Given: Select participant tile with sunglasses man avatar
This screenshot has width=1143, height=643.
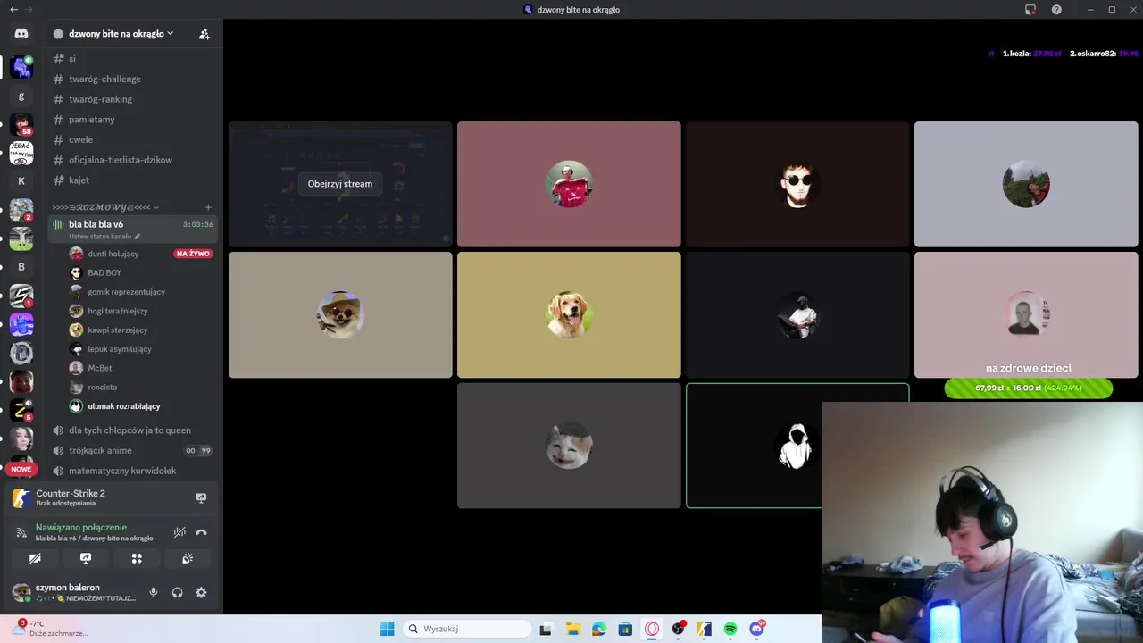Looking at the screenshot, I should tap(797, 184).
